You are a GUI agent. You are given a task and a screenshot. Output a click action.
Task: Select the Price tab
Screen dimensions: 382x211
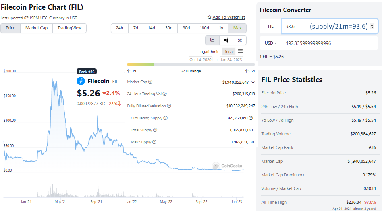[10, 28]
